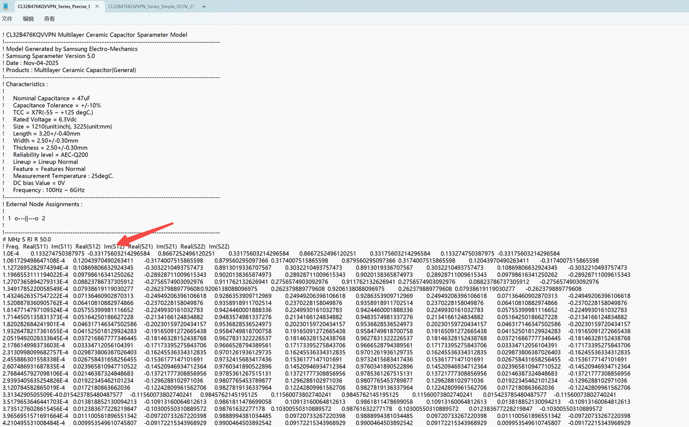This screenshot has width=689, height=427.
Task: Close the CL32B476KQVVPN_Series_Precise tab
Action: click(x=97, y=6)
